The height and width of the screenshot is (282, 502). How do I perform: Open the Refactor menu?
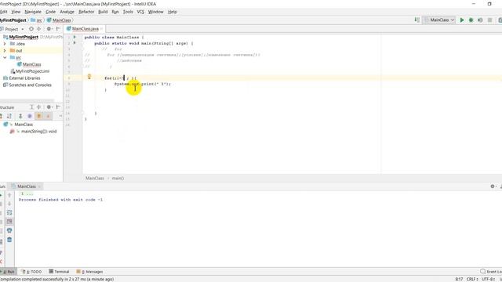click(x=86, y=12)
